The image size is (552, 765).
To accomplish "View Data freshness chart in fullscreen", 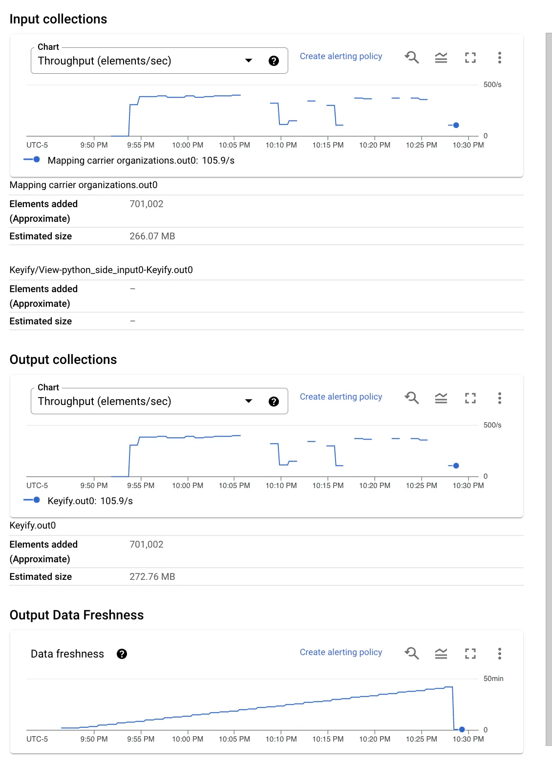I will click(x=470, y=654).
